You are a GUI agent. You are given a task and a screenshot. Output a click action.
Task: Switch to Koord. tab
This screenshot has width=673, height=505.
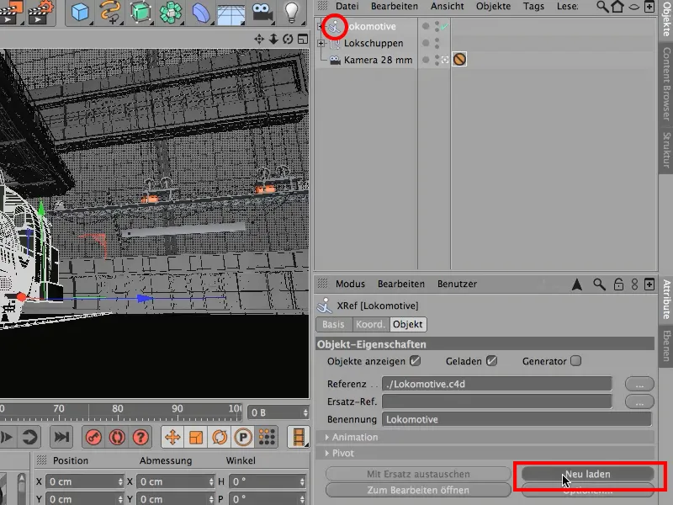pos(370,324)
